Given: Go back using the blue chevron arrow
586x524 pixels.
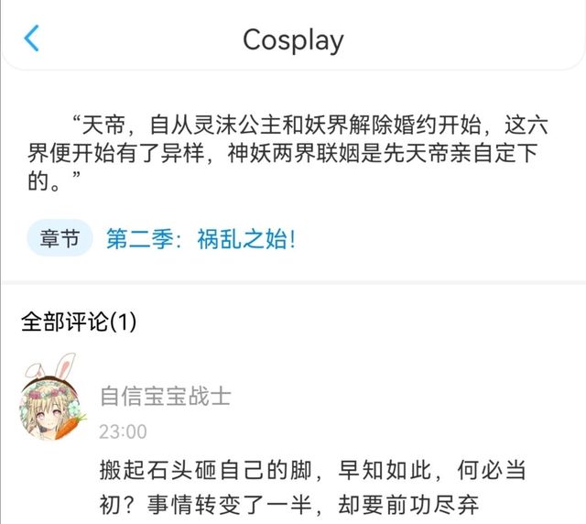Looking at the screenshot, I should click(x=31, y=38).
